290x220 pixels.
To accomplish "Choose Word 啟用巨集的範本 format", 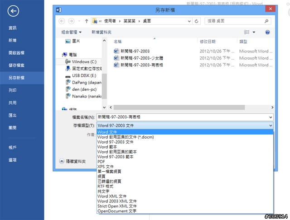I will [x=185, y=152].
